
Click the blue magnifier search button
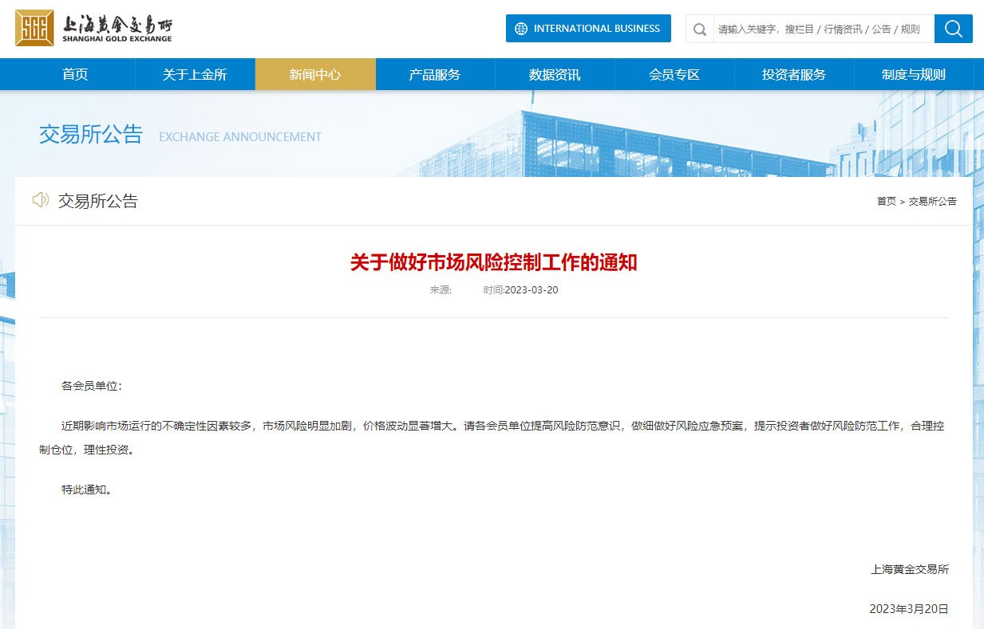point(953,29)
